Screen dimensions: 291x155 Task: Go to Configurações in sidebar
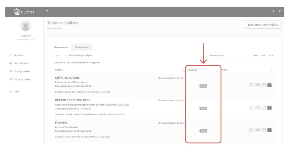coord(22,71)
